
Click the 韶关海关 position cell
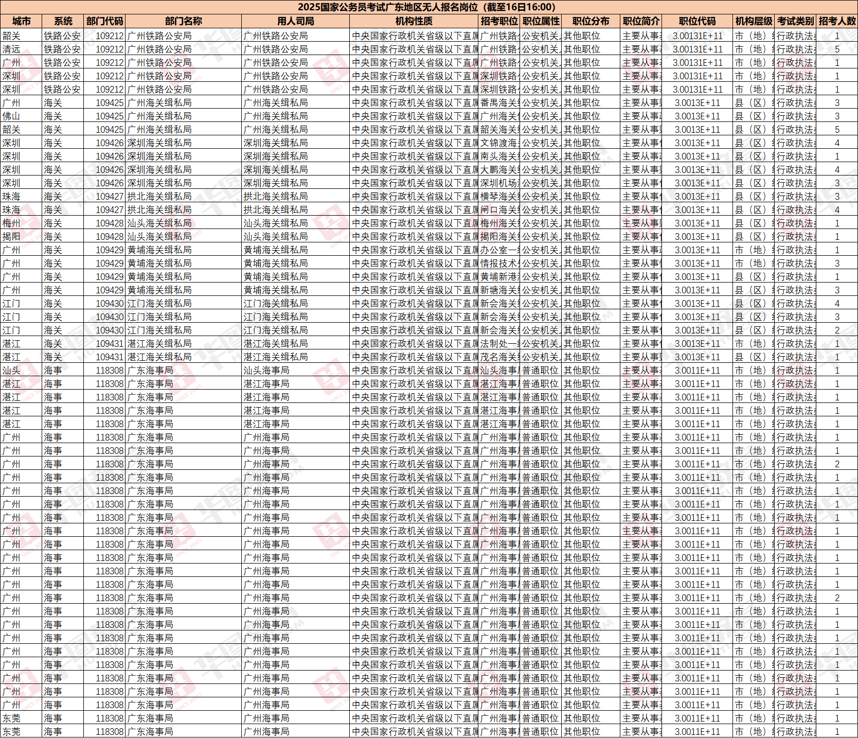(499, 130)
